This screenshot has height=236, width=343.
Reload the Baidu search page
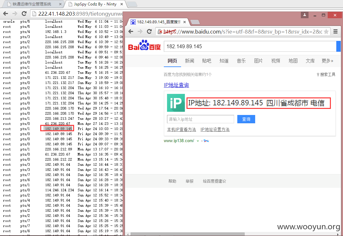click(149, 32)
